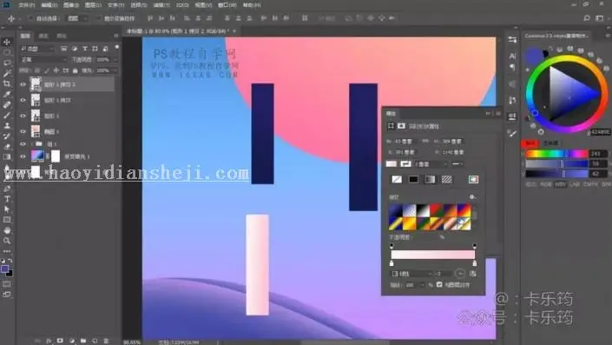Choose the gradient fill type button
The height and width of the screenshot is (345, 612).
430,179
